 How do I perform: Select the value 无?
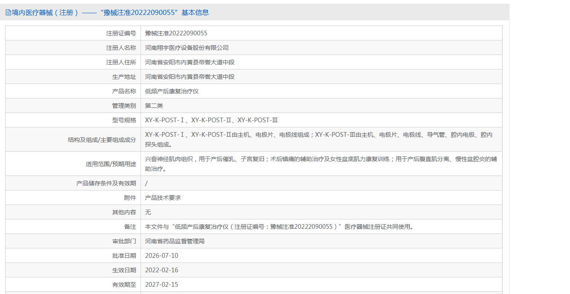click(x=148, y=212)
